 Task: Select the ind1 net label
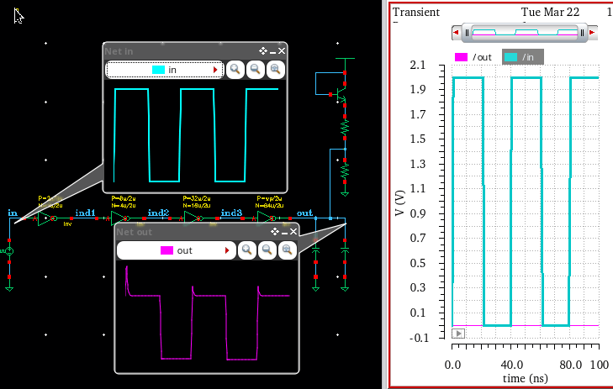pyautogui.click(x=85, y=213)
